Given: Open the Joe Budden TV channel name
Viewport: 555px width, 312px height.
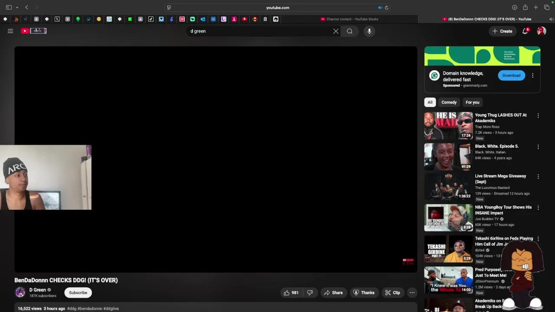Looking at the screenshot, I should click(x=487, y=219).
